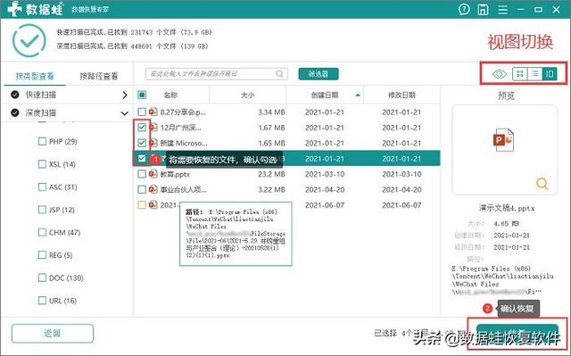Toggle sort arrow on 创建日期 column
571x356 pixels.
(358, 95)
